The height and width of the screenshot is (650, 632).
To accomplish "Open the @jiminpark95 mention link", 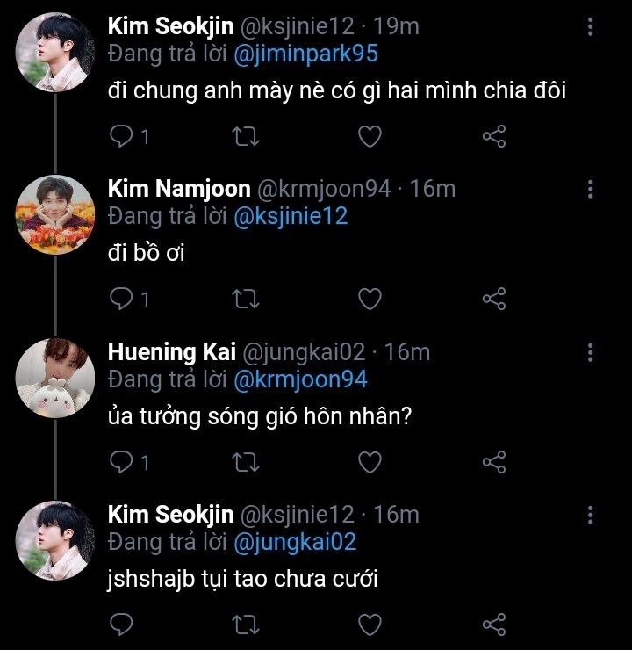I will click(305, 54).
